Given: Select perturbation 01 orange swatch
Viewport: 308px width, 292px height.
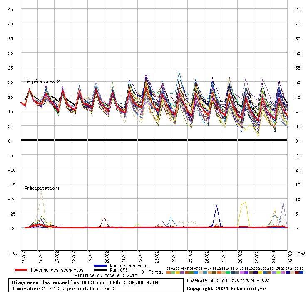Looking at the screenshot, I should pyautogui.click(x=169, y=272).
